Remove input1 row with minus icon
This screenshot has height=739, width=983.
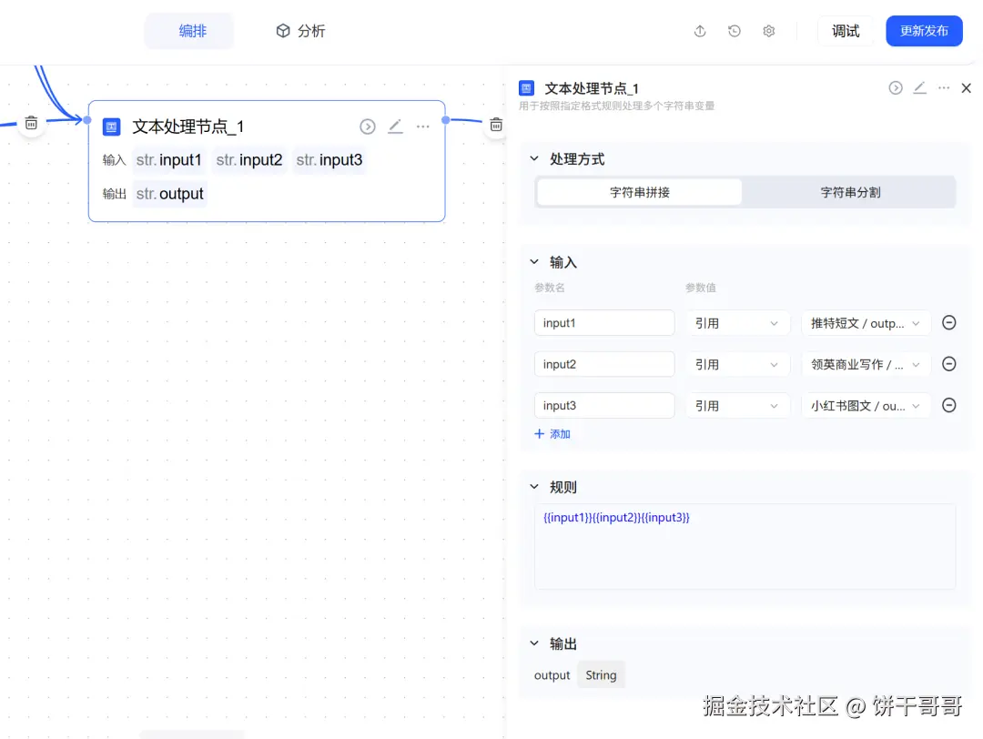point(948,323)
